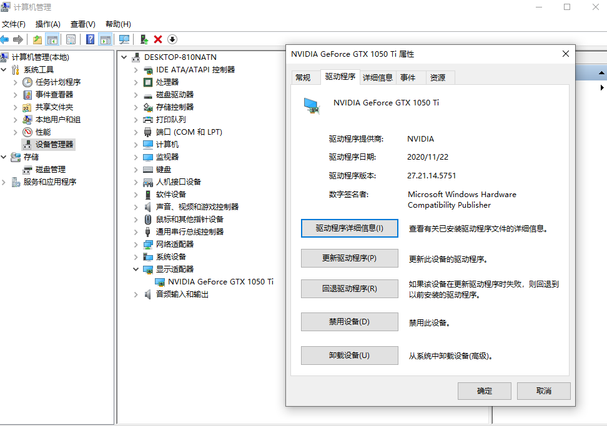Switch to the 详细信息 tab
Image resolution: width=607 pixels, height=426 pixels.
(x=377, y=78)
